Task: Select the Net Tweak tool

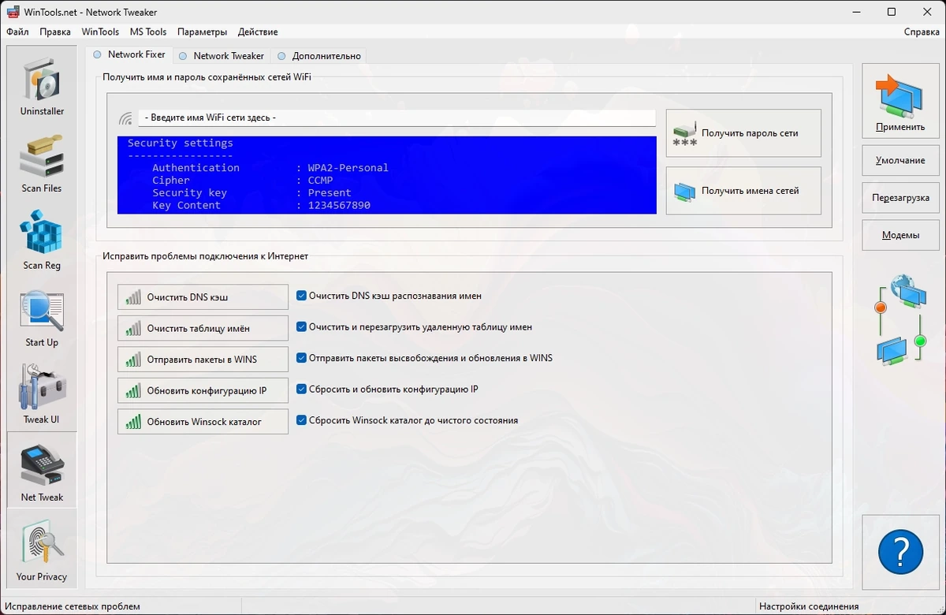Action: click(42, 470)
